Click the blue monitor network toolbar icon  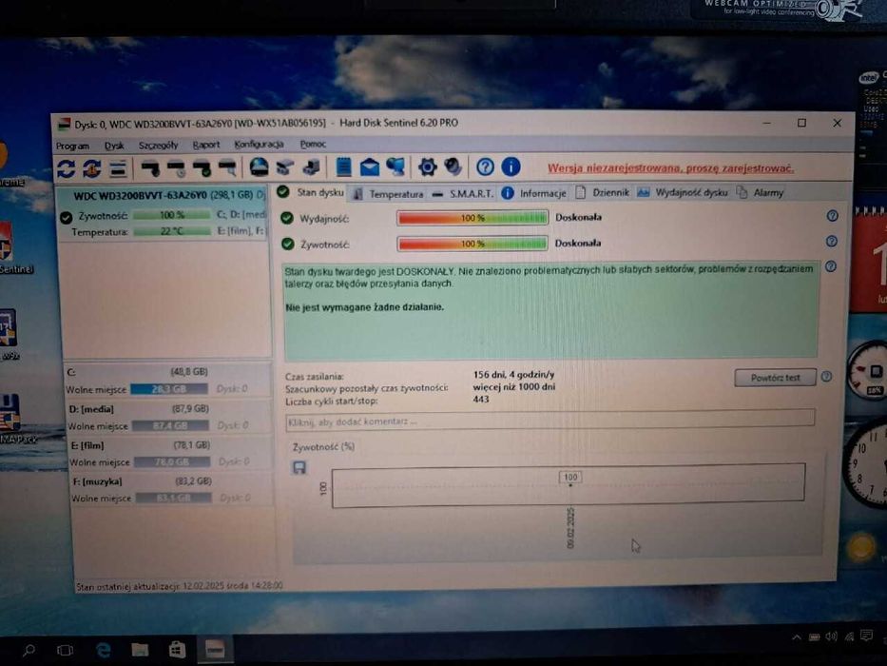[x=396, y=166]
